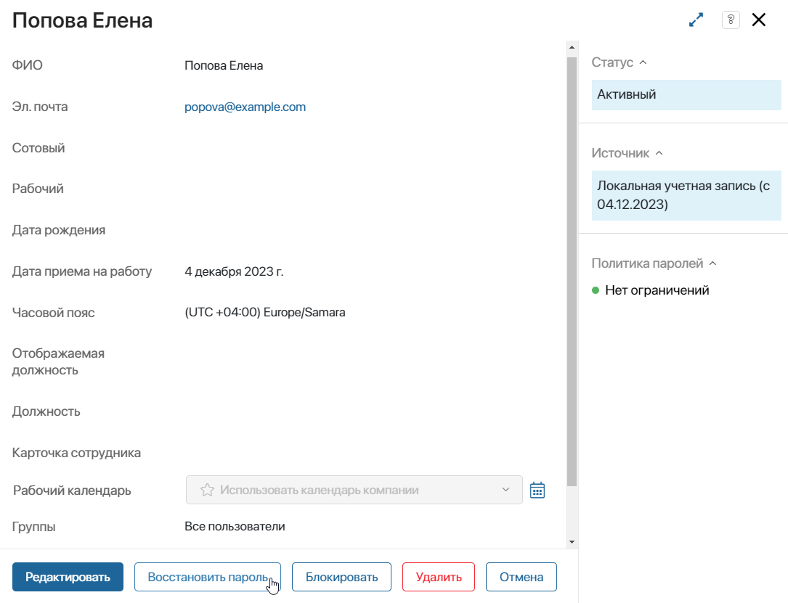Screen dimensions: 788x603
Task: Click the Рабочий phone field label
Action: (x=38, y=189)
